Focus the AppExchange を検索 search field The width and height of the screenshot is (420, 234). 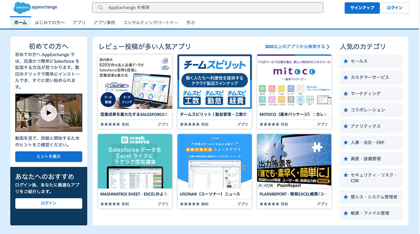click(x=208, y=8)
